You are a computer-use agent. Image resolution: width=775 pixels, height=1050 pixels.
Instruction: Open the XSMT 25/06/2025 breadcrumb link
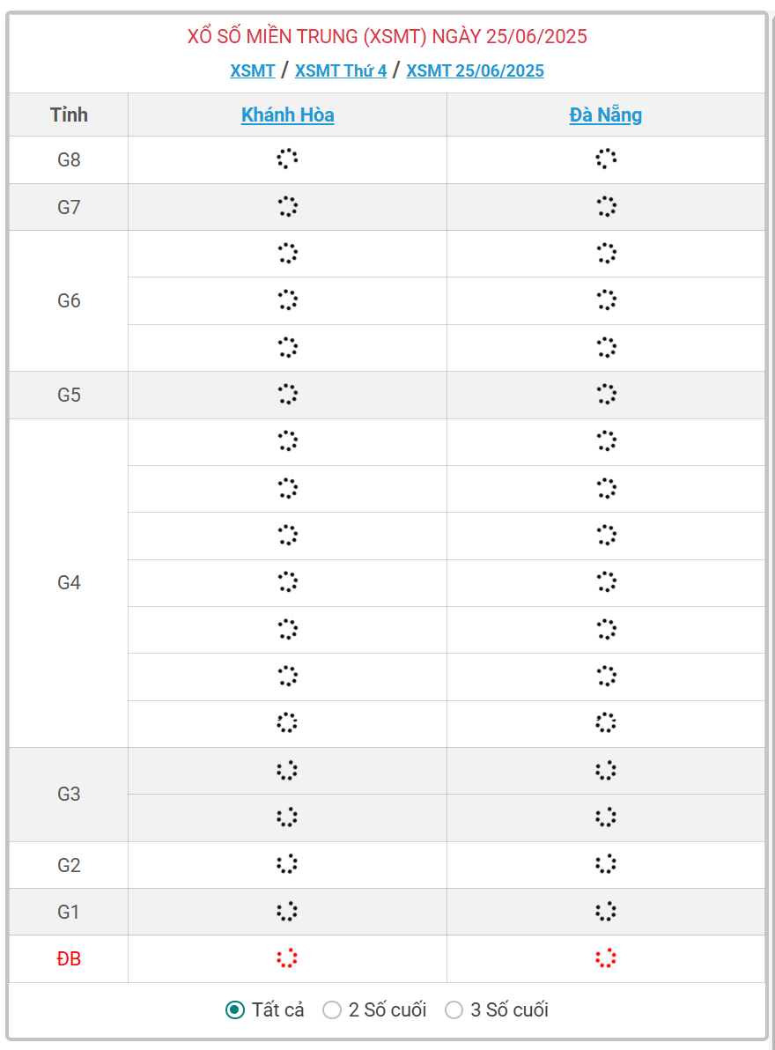click(x=475, y=70)
